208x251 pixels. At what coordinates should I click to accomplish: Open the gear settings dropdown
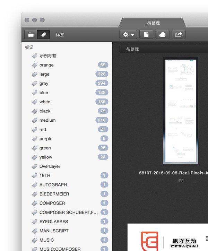click(x=128, y=35)
